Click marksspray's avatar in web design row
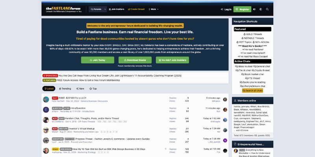 (x=46, y=151)
